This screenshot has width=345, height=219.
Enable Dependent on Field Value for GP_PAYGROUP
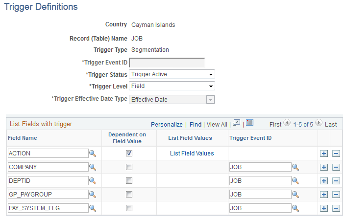click(x=129, y=195)
